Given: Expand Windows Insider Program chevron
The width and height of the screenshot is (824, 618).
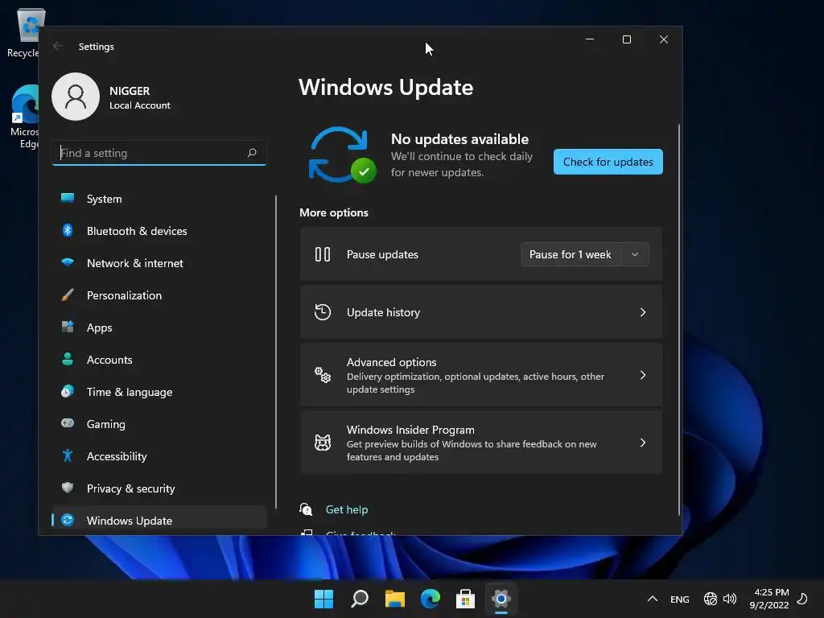Looking at the screenshot, I should click(643, 443).
